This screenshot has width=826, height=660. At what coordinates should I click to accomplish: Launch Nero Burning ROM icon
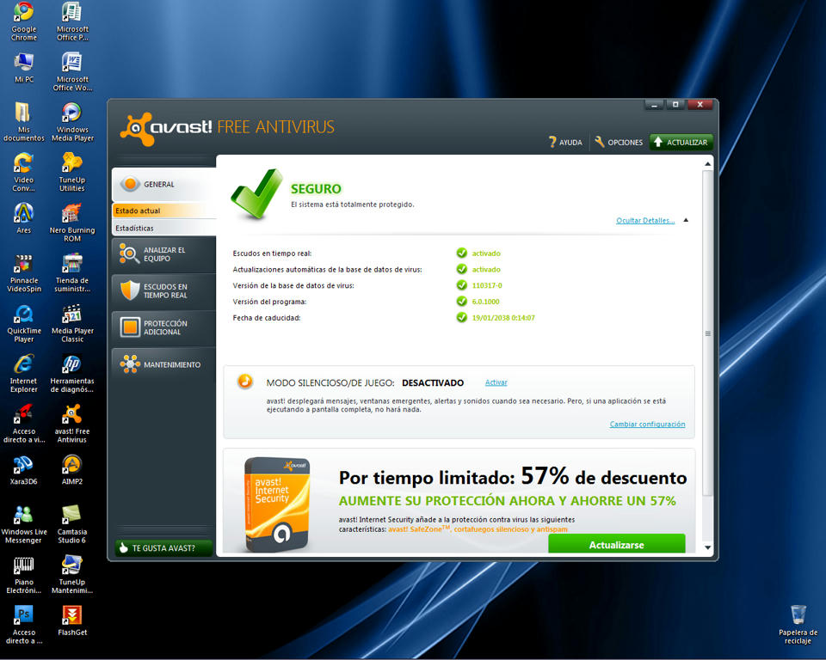click(x=72, y=223)
